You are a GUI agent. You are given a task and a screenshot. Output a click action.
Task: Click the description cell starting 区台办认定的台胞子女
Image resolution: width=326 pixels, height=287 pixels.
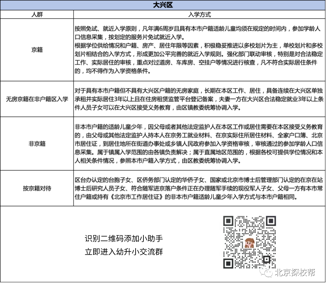tap(200, 188)
